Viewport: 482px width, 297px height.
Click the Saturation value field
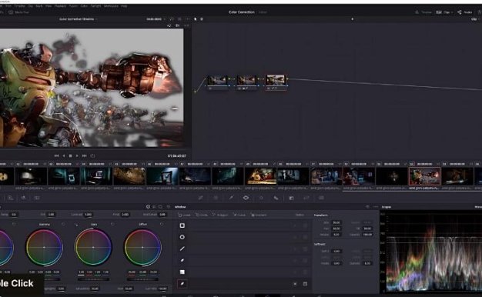tap(95, 289)
